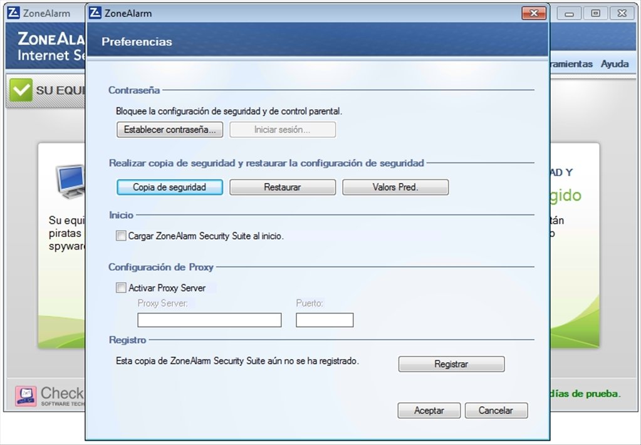Click the Establecer contraseña button
The width and height of the screenshot is (641, 445).
[170, 130]
